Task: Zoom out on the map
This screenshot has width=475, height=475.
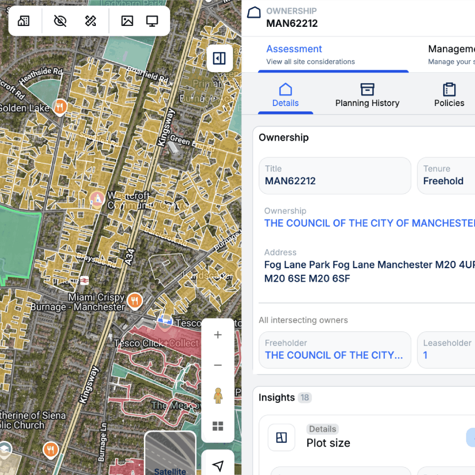Action: (218, 365)
